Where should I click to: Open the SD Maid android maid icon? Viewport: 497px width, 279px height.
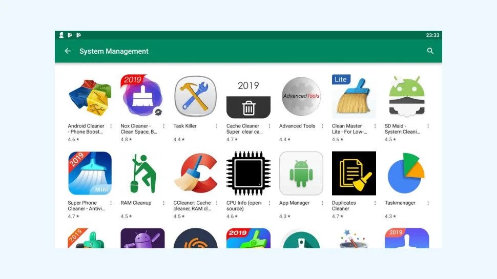(x=407, y=97)
